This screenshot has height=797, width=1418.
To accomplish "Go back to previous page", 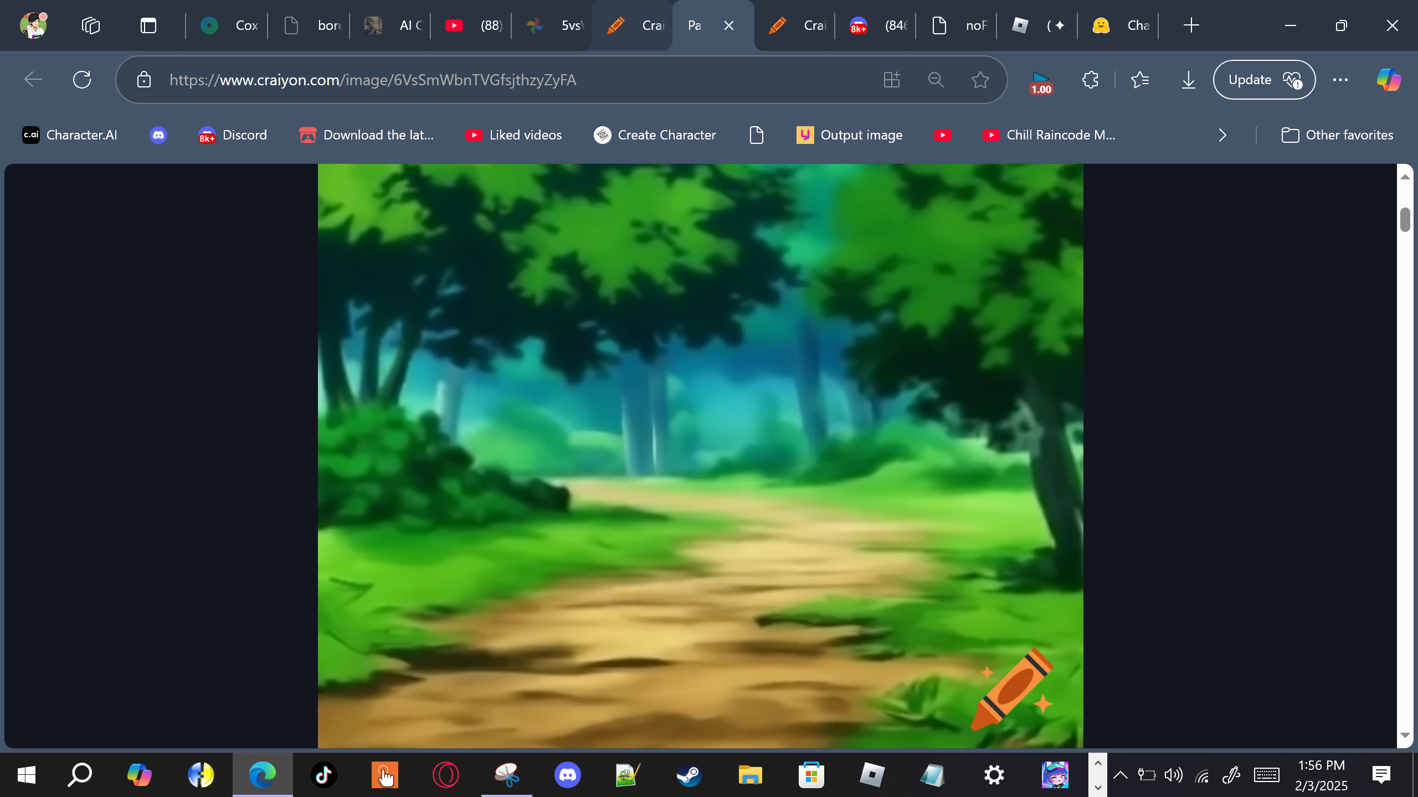I will click(x=33, y=80).
